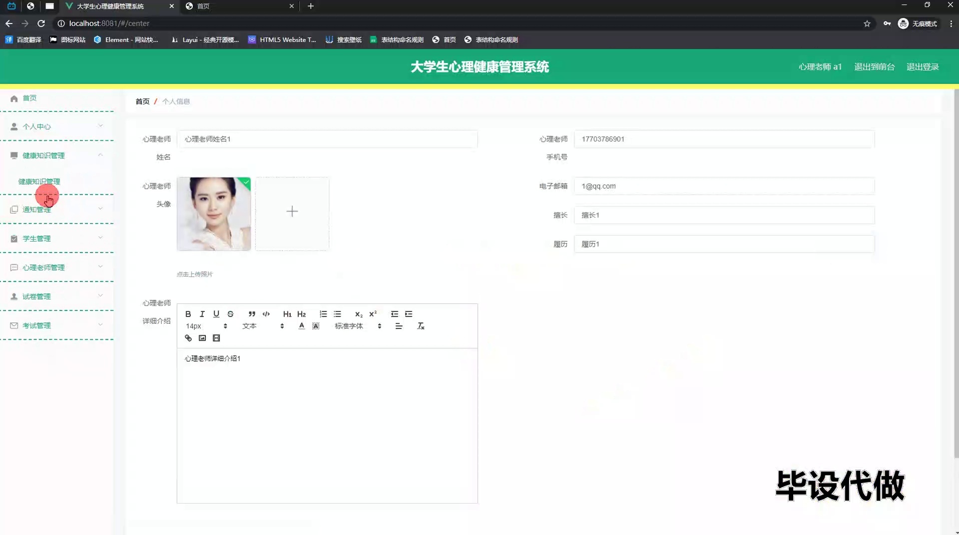Image resolution: width=959 pixels, height=535 pixels.
Task: Insert a hyperlink in the editor
Action: (188, 338)
